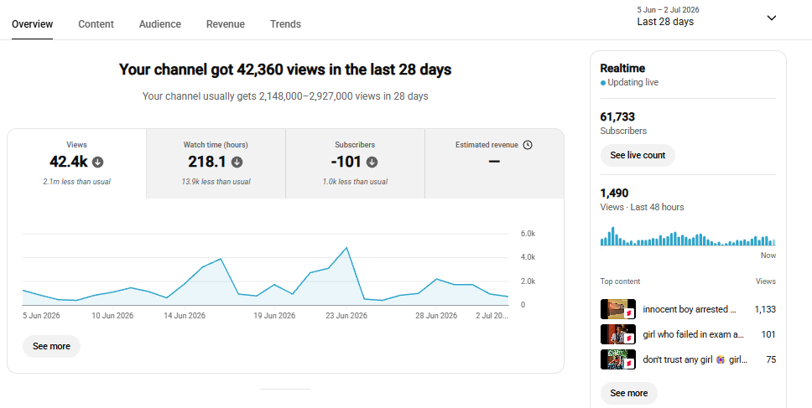Click the down-arrow icon beside -101 subscribers
This screenshot has height=408, width=812.
point(372,163)
